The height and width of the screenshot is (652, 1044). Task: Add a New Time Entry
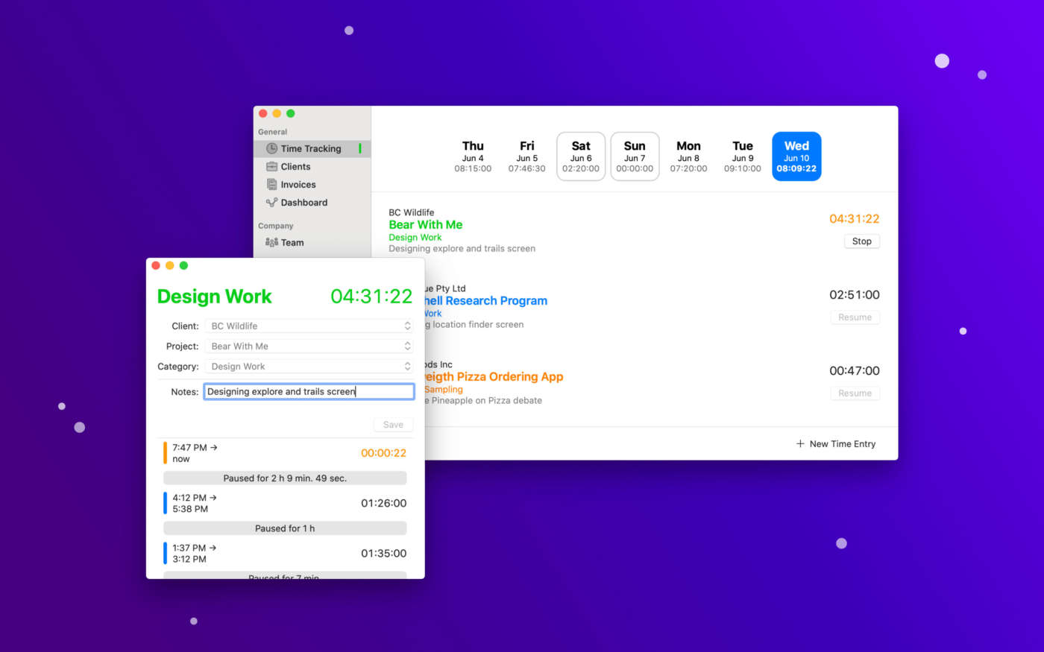[x=836, y=444]
